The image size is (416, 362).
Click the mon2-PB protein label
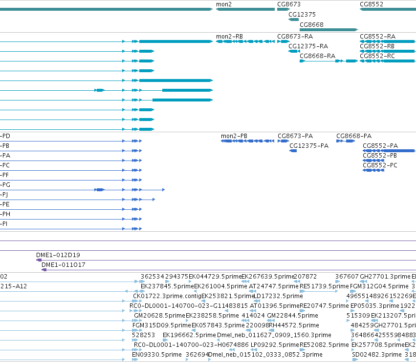[234, 136]
